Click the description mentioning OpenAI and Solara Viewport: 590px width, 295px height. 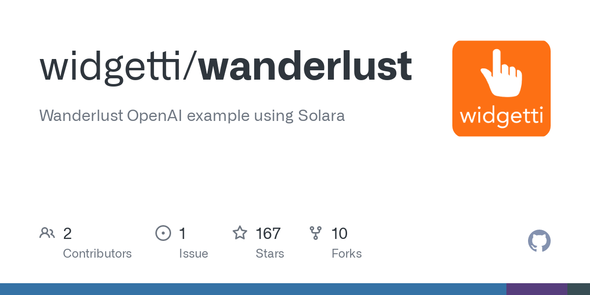pyautogui.click(x=192, y=116)
